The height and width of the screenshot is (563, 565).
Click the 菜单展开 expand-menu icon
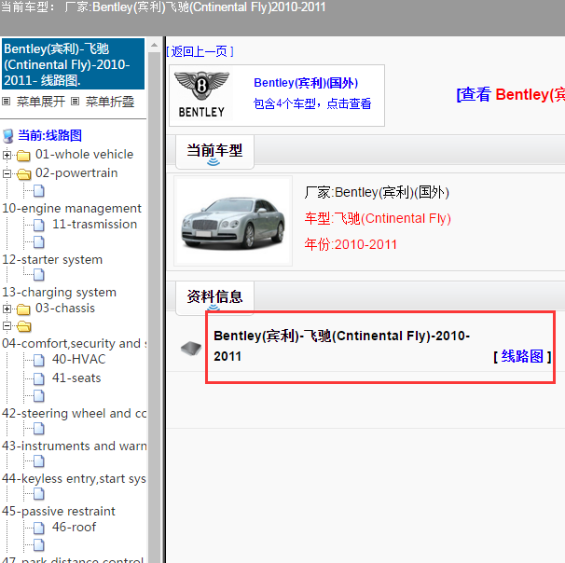point(7,102)
